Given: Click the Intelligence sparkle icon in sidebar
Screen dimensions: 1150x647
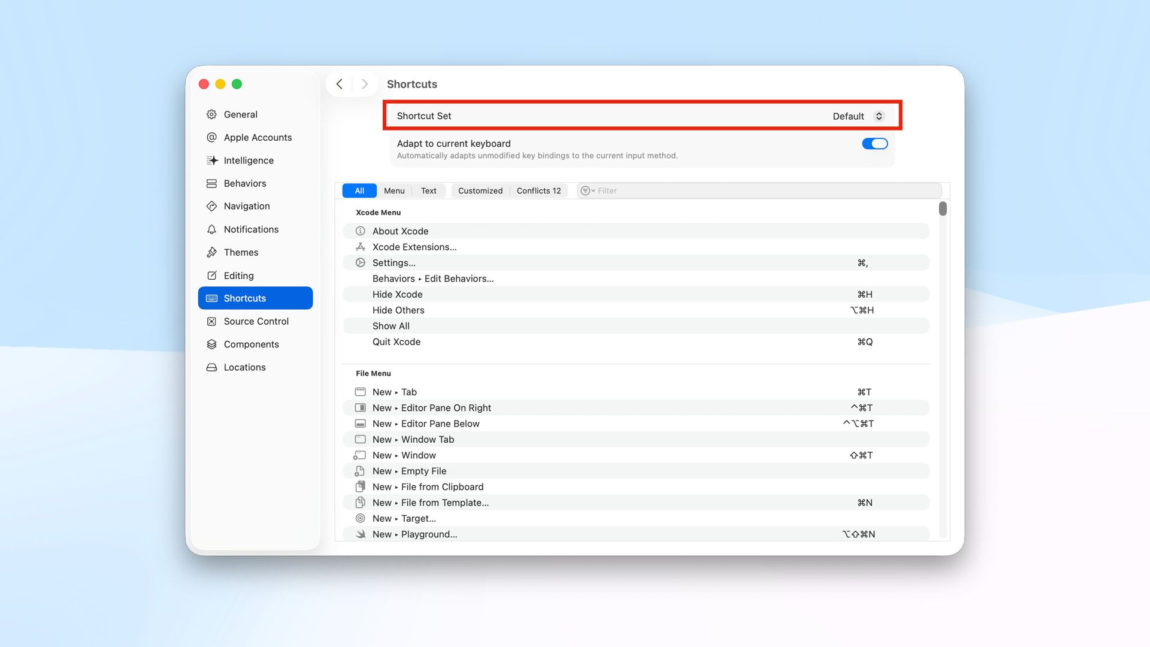Looking at the screenshot, I should (211, 161).
